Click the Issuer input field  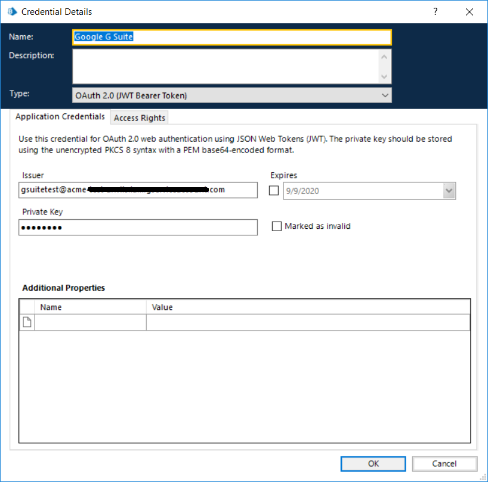[138, 190]
